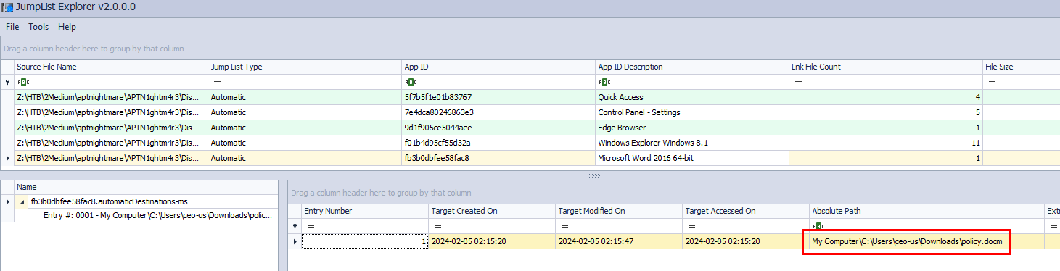Image resolution: width=1060 pixels, height=271 pixels.
Task: Sort by Entry Number column header
Action: click(x=365, y=211)
